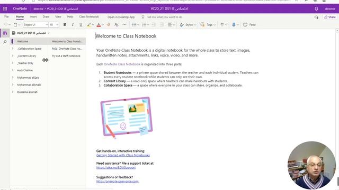Open the aka.ms/EDUSupport link

coord(116,167)
